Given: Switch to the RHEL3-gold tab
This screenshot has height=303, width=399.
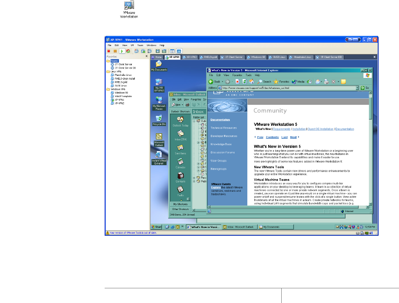Looking at the screenshot, I should click(208, 58).
